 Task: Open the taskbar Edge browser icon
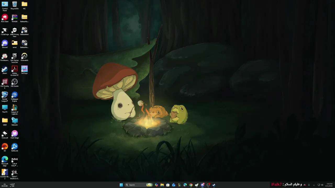point(185,185)
